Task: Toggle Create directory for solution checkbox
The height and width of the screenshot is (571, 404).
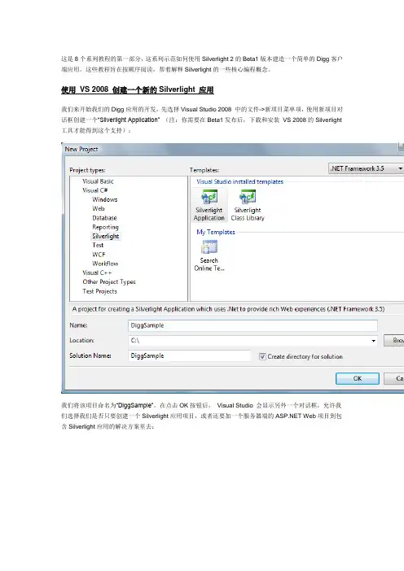Action: (262, 356)
